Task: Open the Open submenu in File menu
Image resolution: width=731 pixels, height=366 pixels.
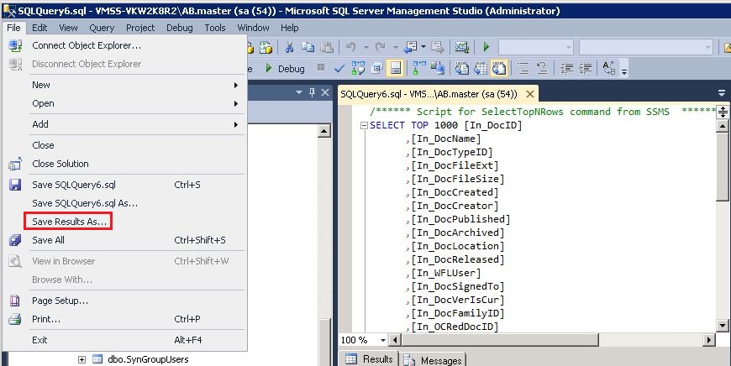Action: tap(125, 103)
